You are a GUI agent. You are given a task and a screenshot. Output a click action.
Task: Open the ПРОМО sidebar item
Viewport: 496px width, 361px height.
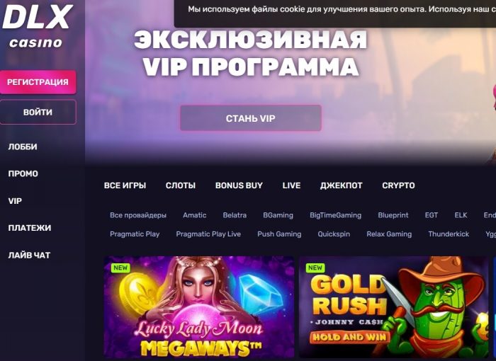coord(23,173)
